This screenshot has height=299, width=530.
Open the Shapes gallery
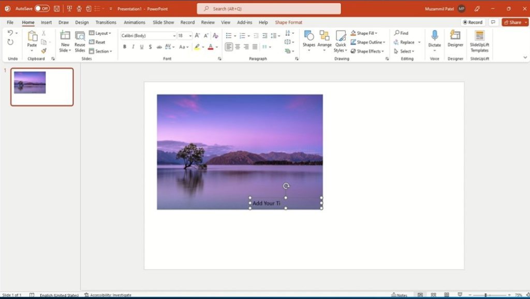309,41
